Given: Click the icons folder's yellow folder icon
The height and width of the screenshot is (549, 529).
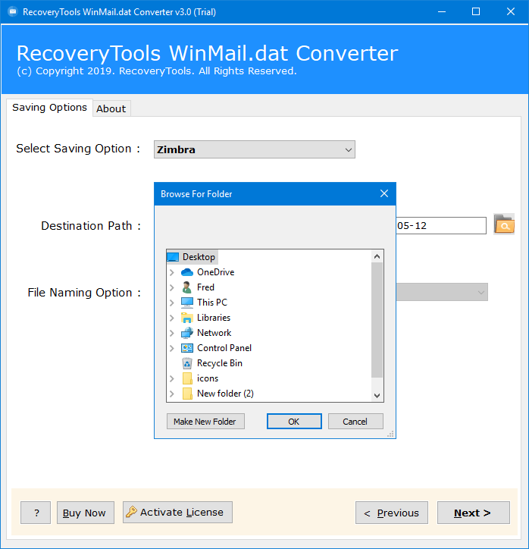Looking at the screenshot, I should [x=187, y=378].
